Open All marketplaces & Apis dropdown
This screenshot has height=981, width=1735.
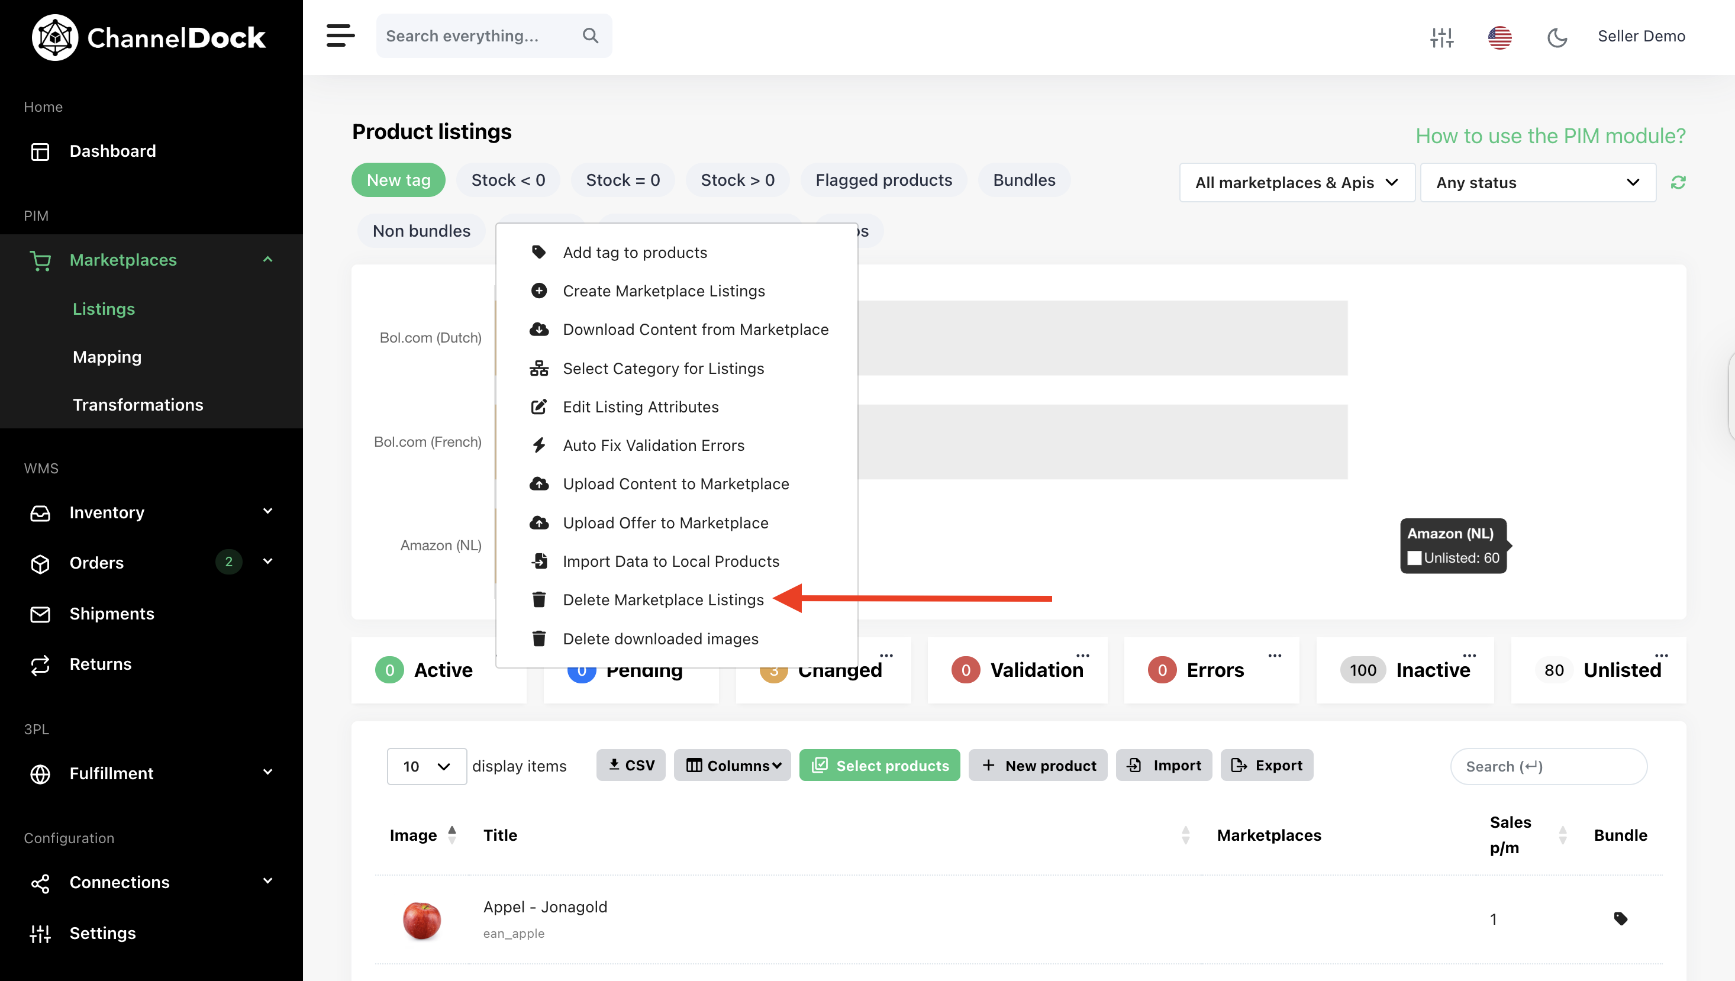[1297, 183]
